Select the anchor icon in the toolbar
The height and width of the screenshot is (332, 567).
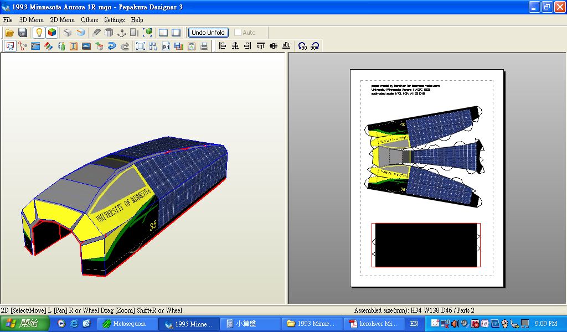coord(122,33)
